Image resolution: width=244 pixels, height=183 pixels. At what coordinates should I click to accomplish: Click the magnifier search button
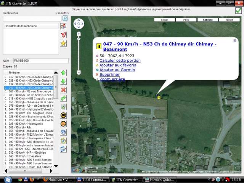[65, 18]
